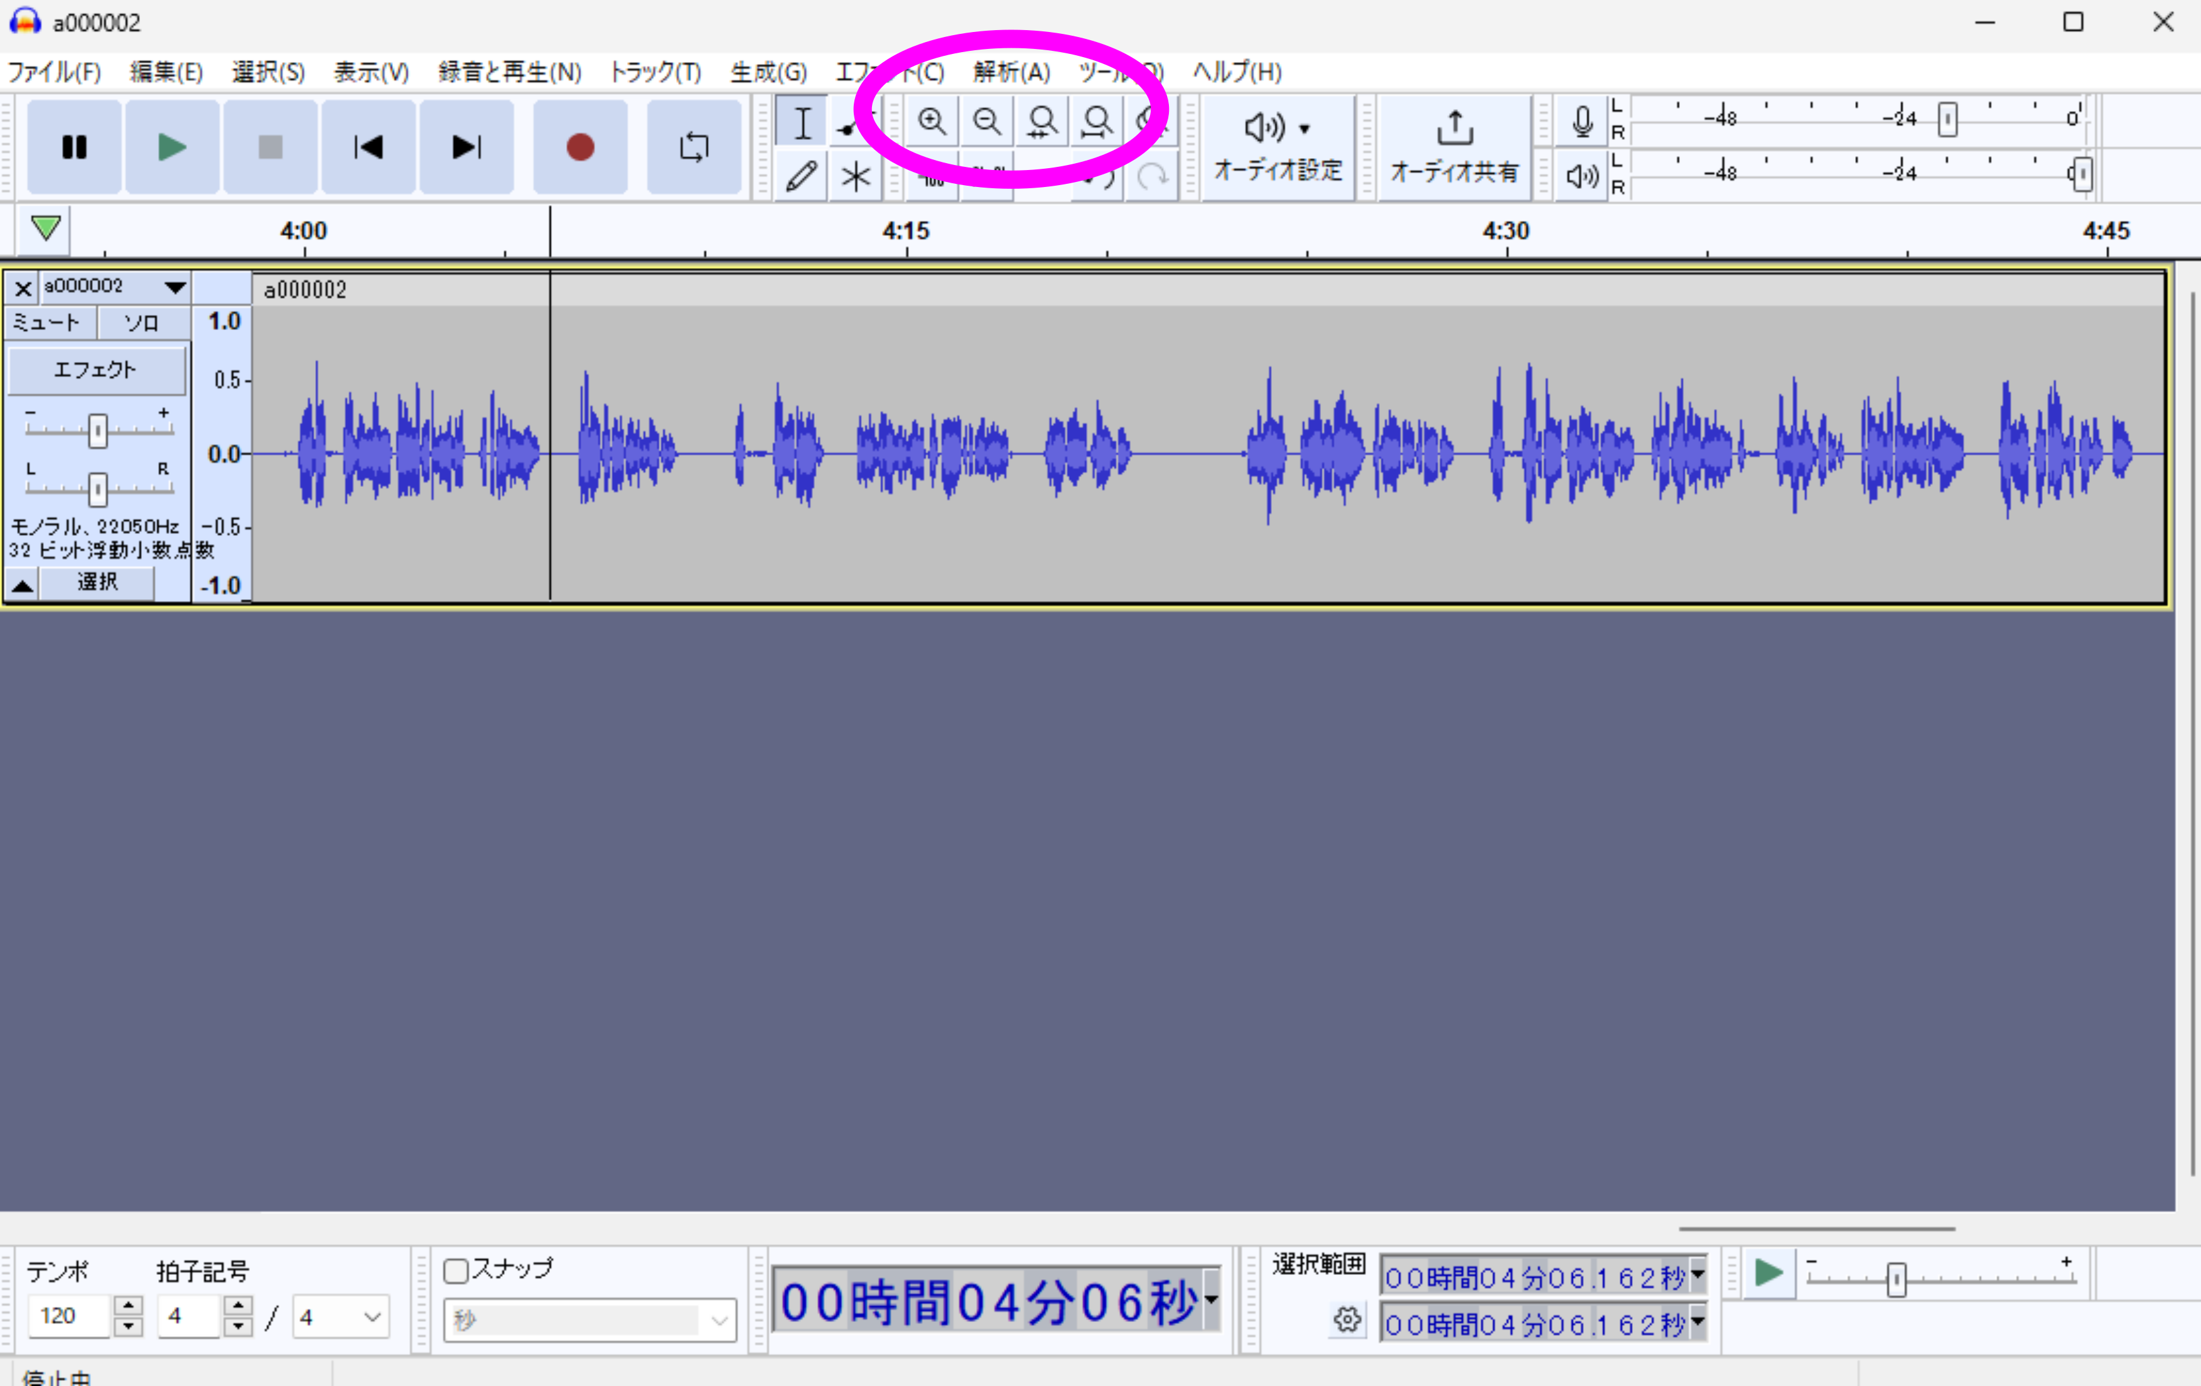
Task: Open 解析(A) menu
Action: click(x=1012, y=72)
